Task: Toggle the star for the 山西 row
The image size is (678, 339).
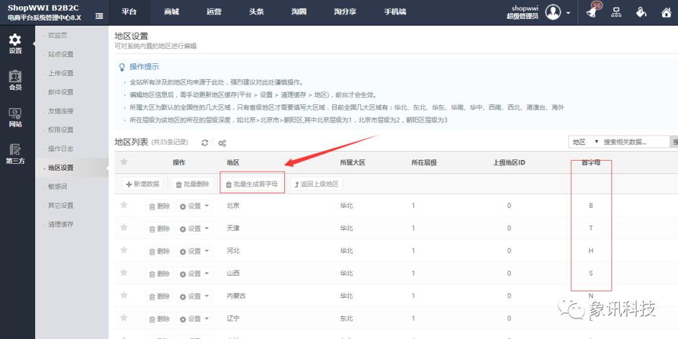Action: (x=124, y=272)
